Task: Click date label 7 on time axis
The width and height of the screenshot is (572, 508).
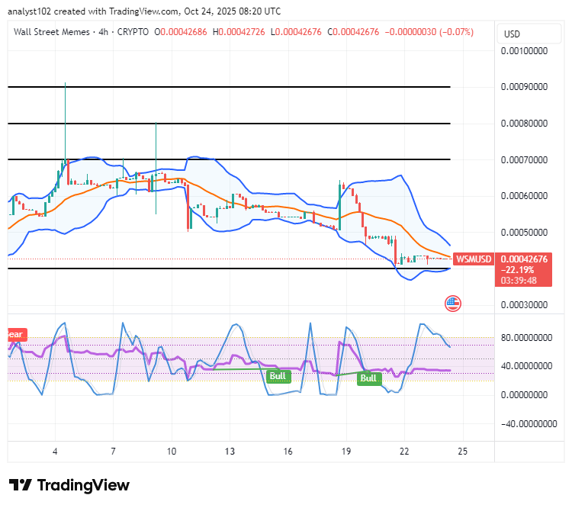Action: click(x=114, y=452)
